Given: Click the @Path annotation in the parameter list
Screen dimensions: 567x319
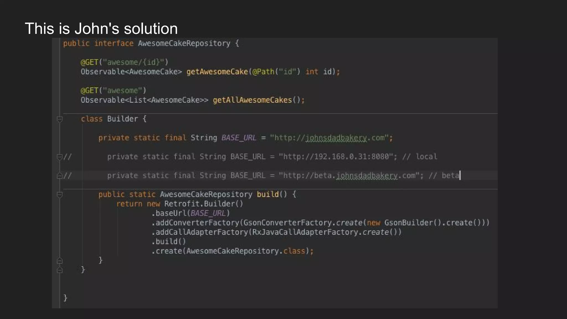Looking at the screenshot, I should 263,72.
